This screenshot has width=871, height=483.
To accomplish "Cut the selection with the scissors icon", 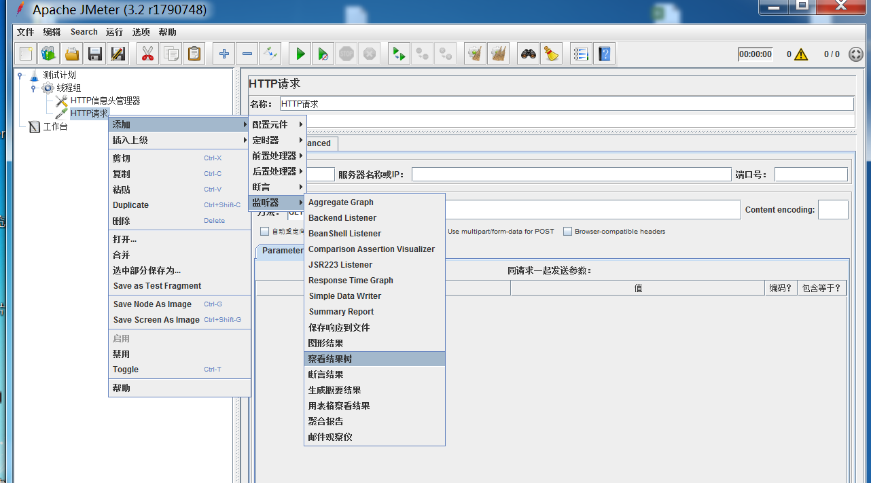I will point(147,54).
